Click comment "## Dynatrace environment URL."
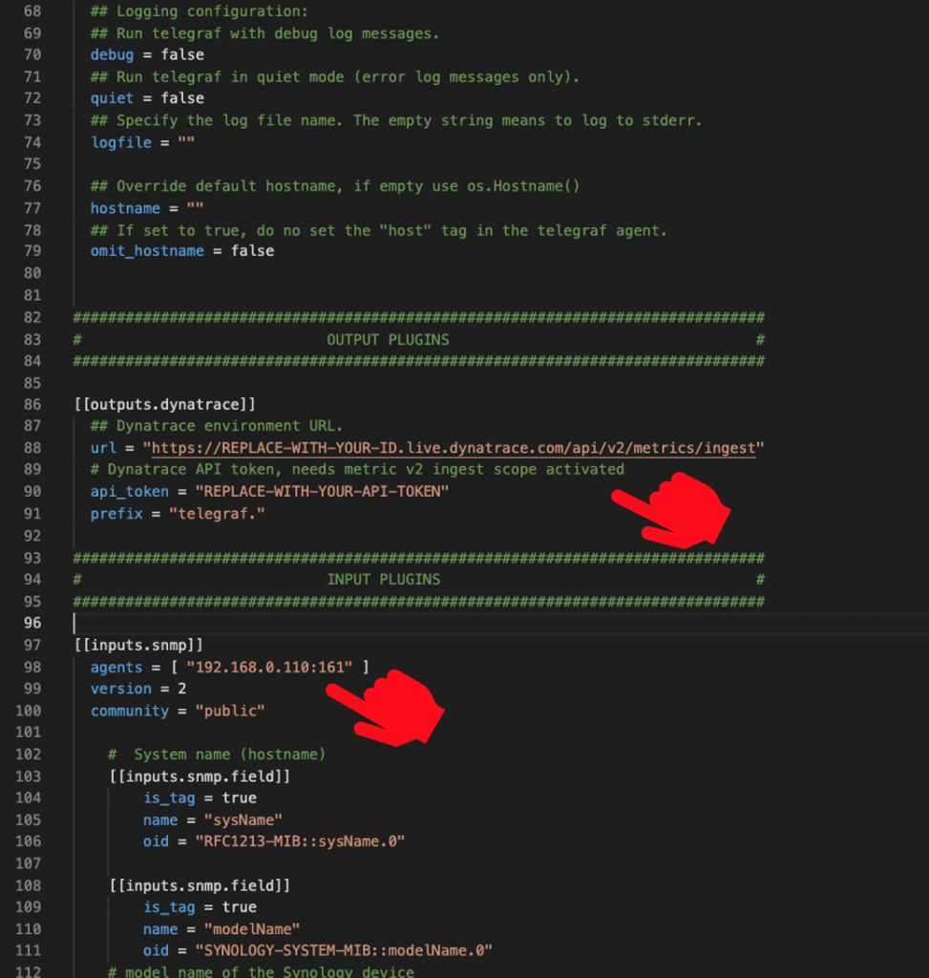The height and width of the screenshot is (978, 929). point(217,426)
